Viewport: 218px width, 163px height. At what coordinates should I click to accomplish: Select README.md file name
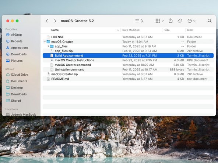60,79
